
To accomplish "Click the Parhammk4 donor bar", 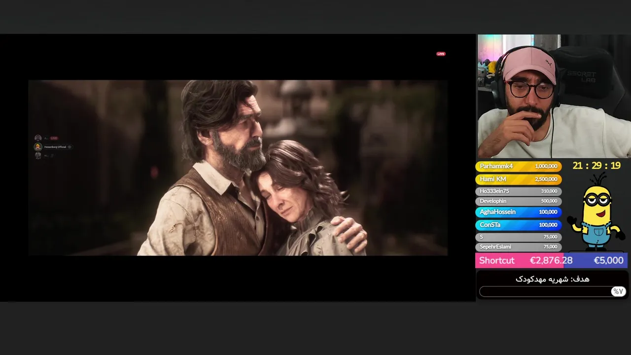I will coord(518,166).
